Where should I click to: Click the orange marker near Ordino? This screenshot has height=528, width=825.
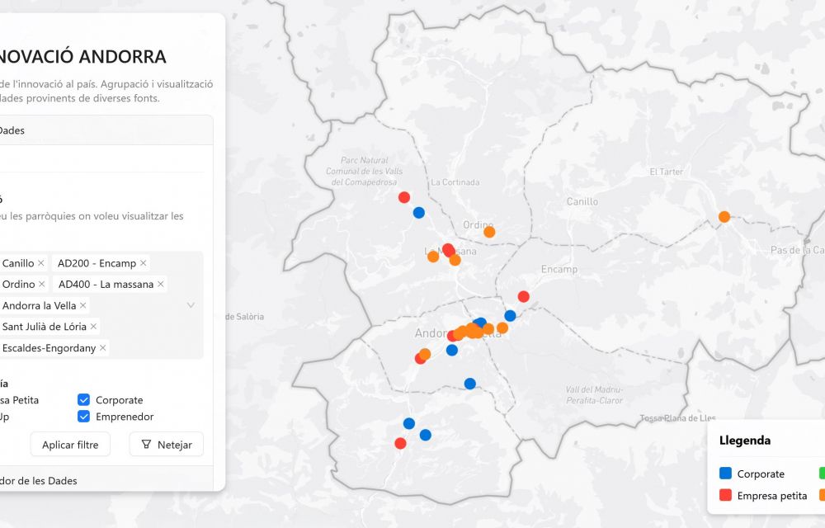[x=489, y=232]
